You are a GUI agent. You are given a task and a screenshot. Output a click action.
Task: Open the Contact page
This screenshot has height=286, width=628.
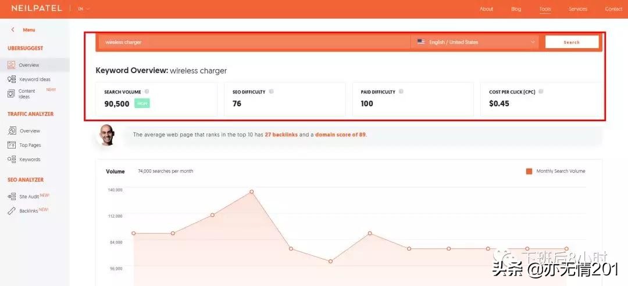pos(613,9)
